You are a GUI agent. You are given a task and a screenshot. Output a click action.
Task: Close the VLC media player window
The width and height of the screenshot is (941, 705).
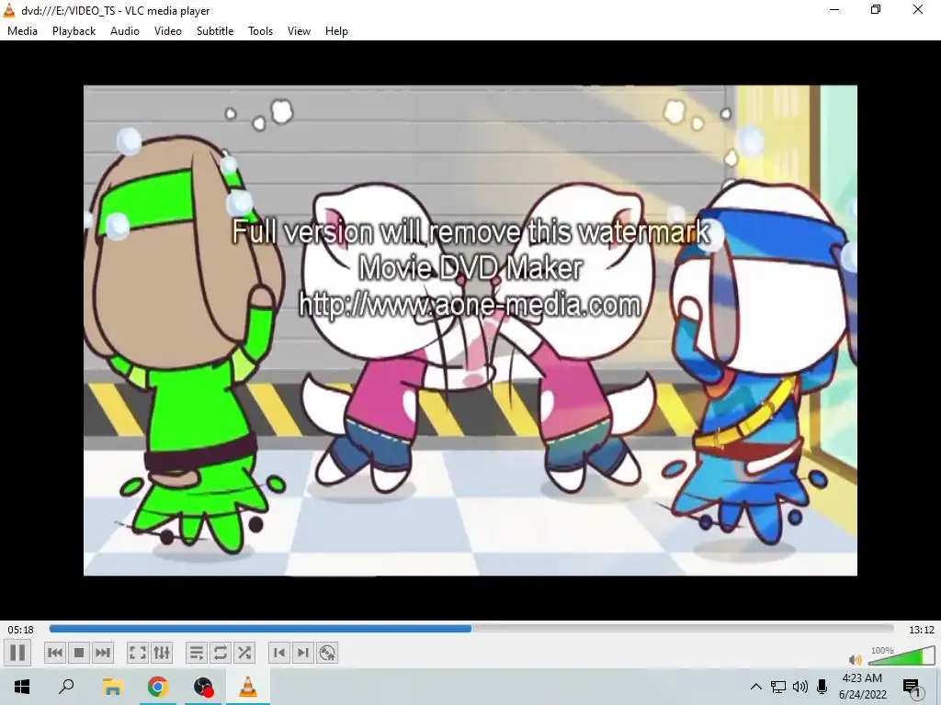[x=918, y=9]
